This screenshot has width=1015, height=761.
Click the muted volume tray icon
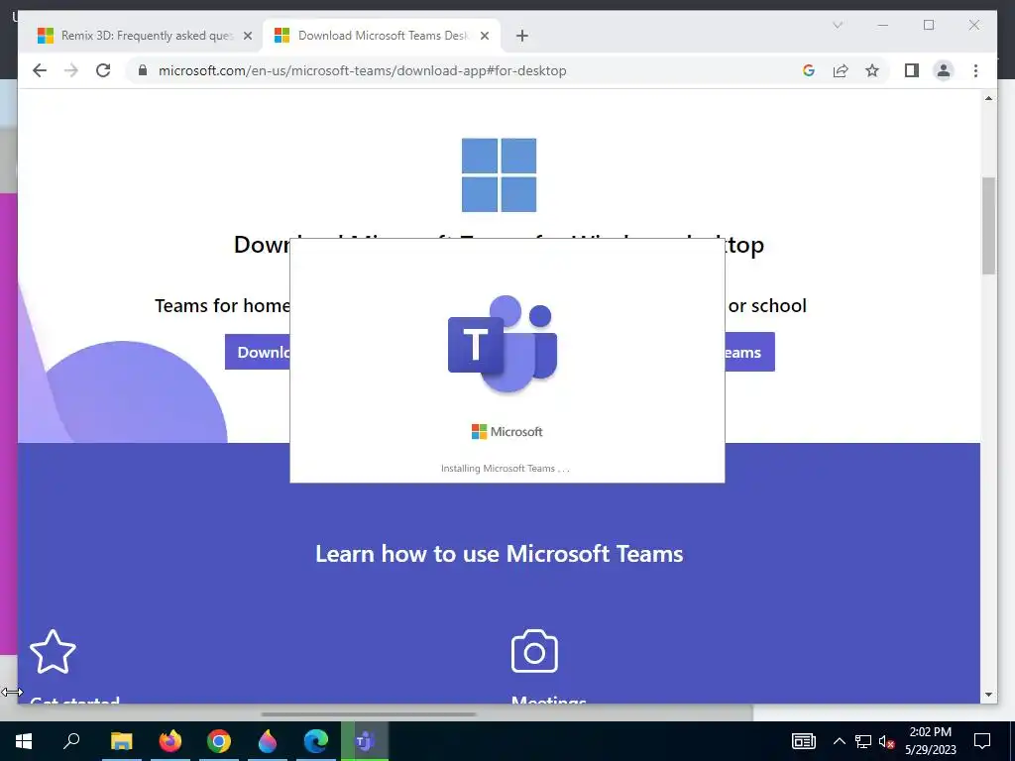(886, 741)
